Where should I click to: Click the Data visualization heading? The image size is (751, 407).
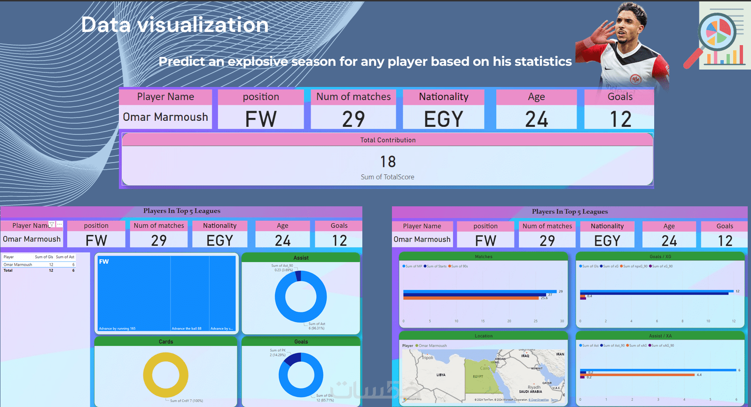175,24
